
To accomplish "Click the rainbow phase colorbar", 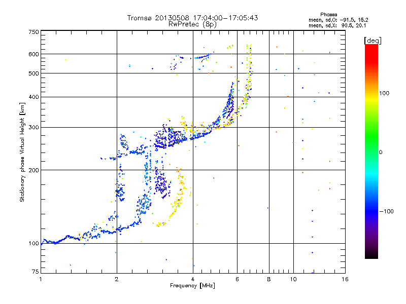I will point(371,151).
